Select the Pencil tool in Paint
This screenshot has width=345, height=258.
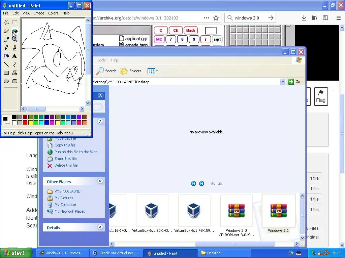click(6, 47)
